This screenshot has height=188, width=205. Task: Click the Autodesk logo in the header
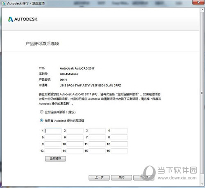point(23,19)
